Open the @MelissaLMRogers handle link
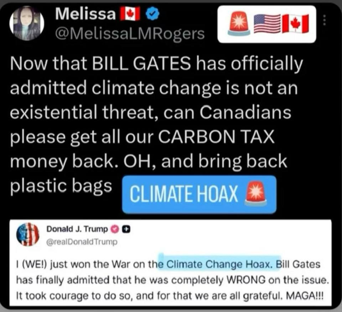 point(130,34)
